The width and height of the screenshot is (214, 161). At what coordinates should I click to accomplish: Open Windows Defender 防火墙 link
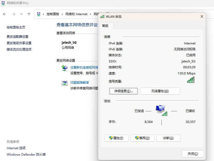coord(26,154)
